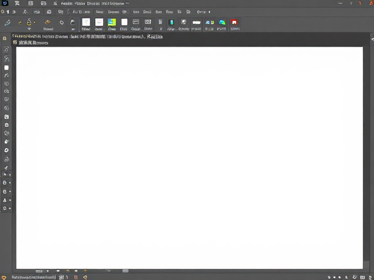This screenshot has height=280, width=374.
Task: Click the gray vertical bar ribbon icon
Action: 160,22
